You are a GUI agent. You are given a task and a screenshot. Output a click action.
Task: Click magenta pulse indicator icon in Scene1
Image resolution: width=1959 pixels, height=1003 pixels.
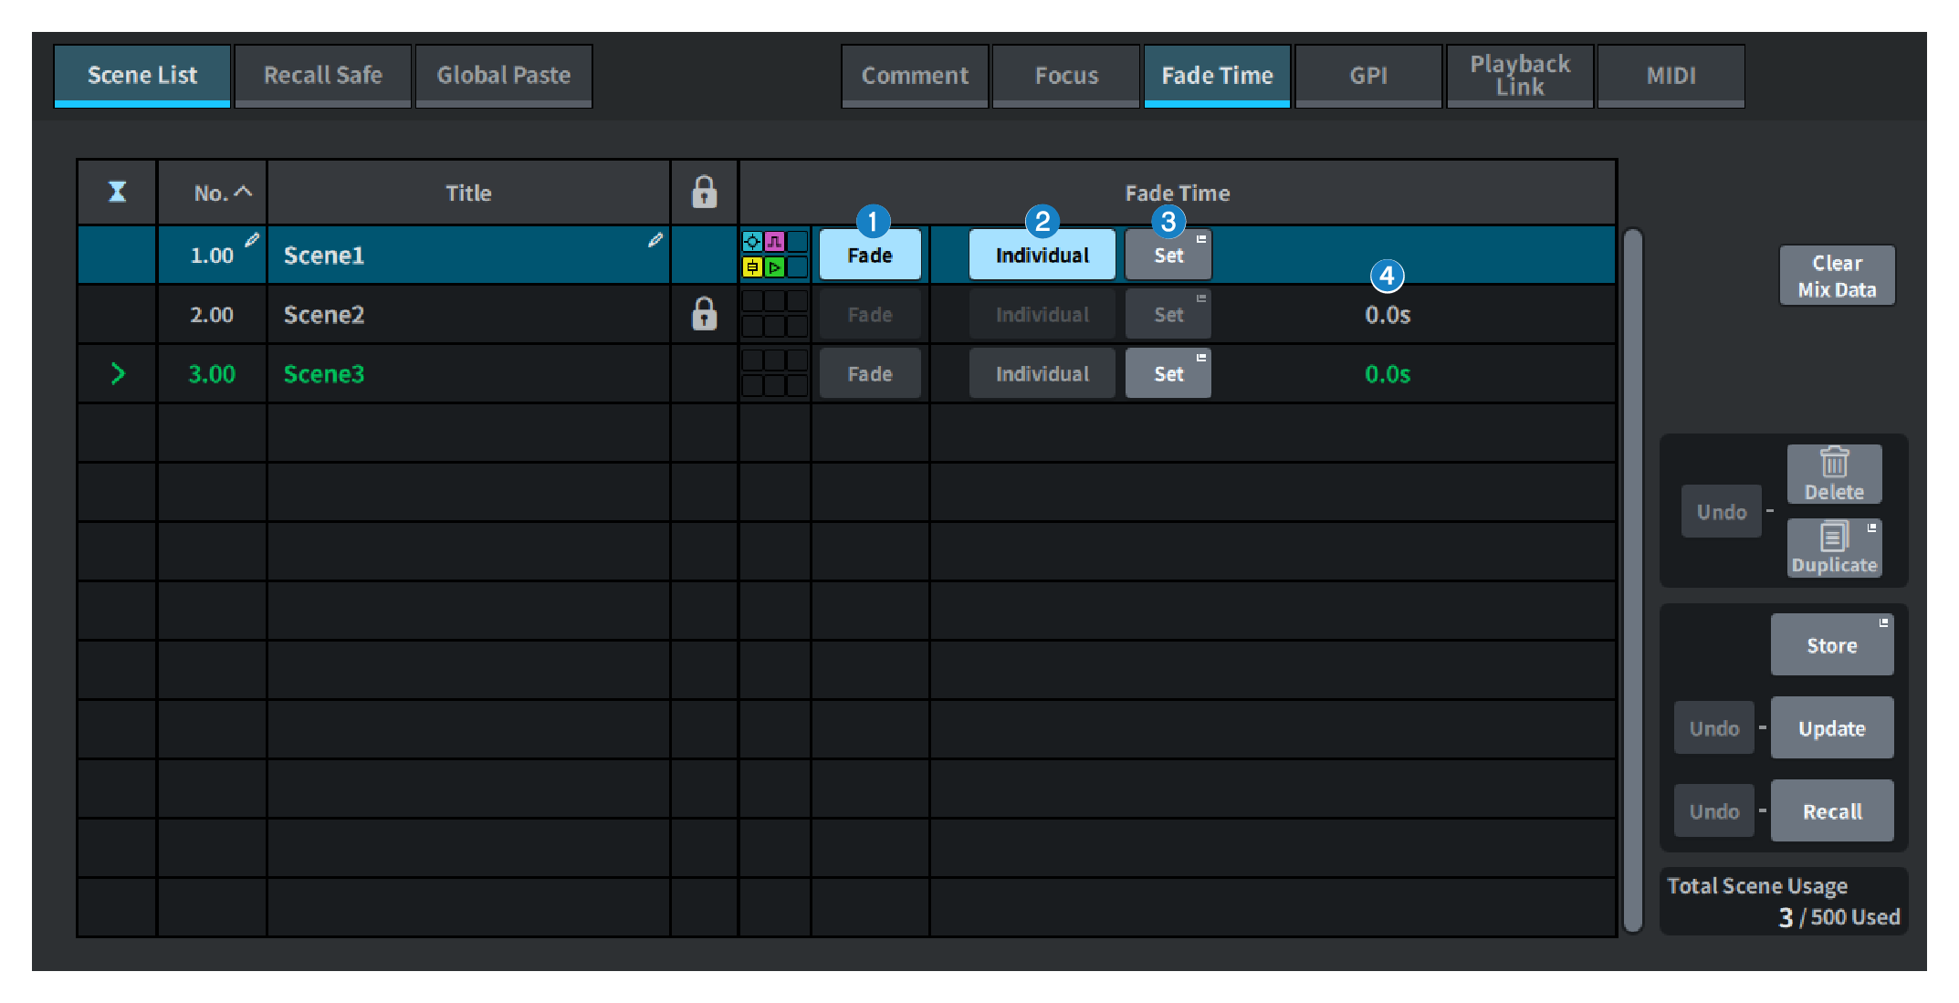(774, 242)
